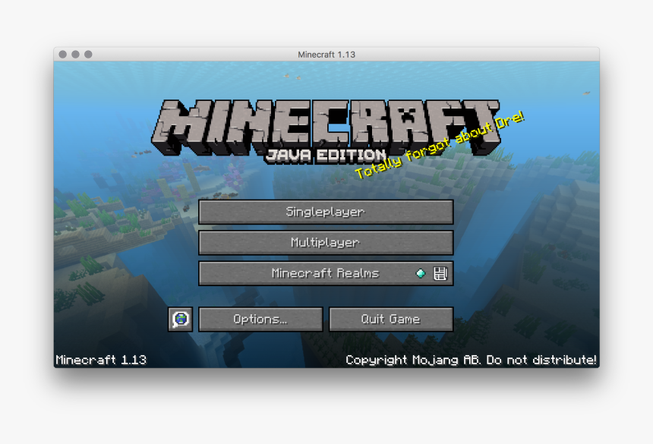653x444 pixels.
Task: Launch Minecraft Realms
Action: (326, 273)
